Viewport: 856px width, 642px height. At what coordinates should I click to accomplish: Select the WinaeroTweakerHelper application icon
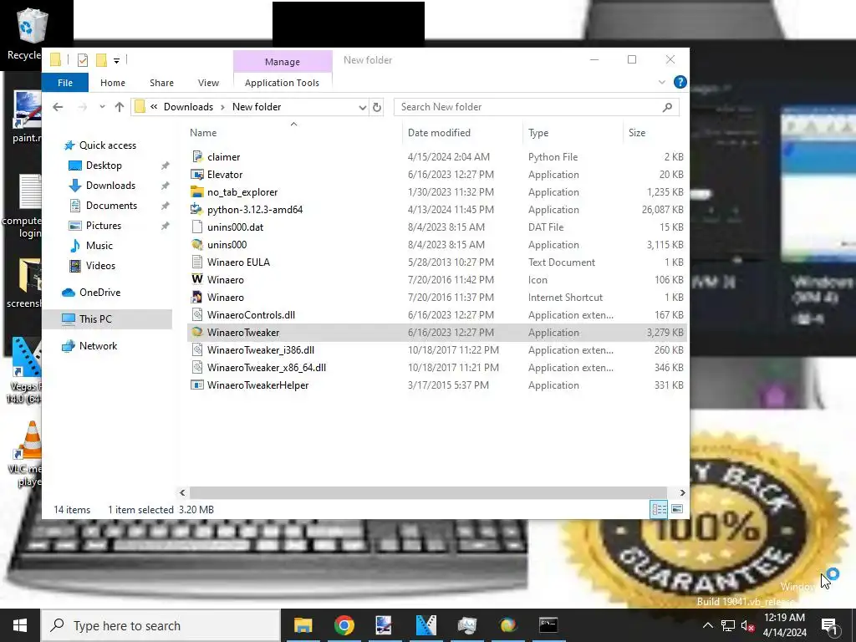point(197,385)
